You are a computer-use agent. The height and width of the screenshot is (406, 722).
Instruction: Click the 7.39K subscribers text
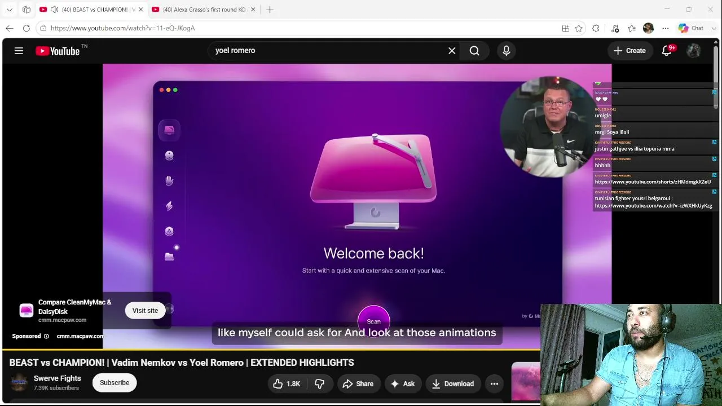[x=56, y=388]
